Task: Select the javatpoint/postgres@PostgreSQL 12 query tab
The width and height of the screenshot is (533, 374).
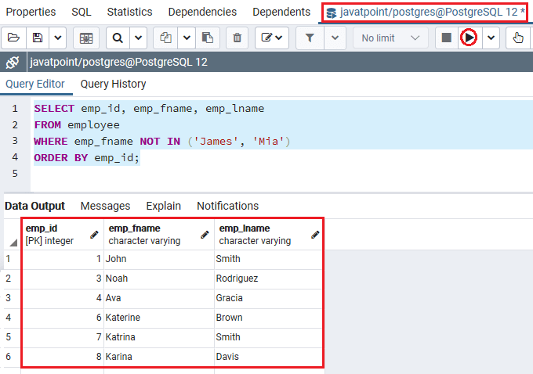Action: pyautogui.click(x=425, y=13)
